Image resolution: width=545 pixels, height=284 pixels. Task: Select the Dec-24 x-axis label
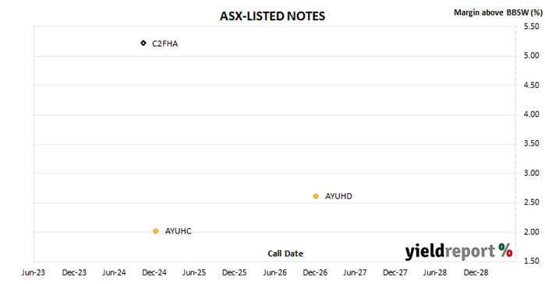154,272
